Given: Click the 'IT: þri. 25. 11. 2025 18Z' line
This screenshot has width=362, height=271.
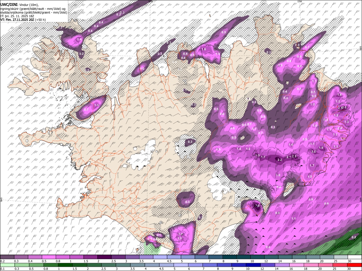Looking at the screenshot, I should point(18,16).
